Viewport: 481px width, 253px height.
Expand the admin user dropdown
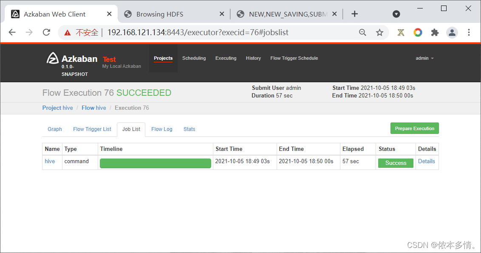point(424,58)
